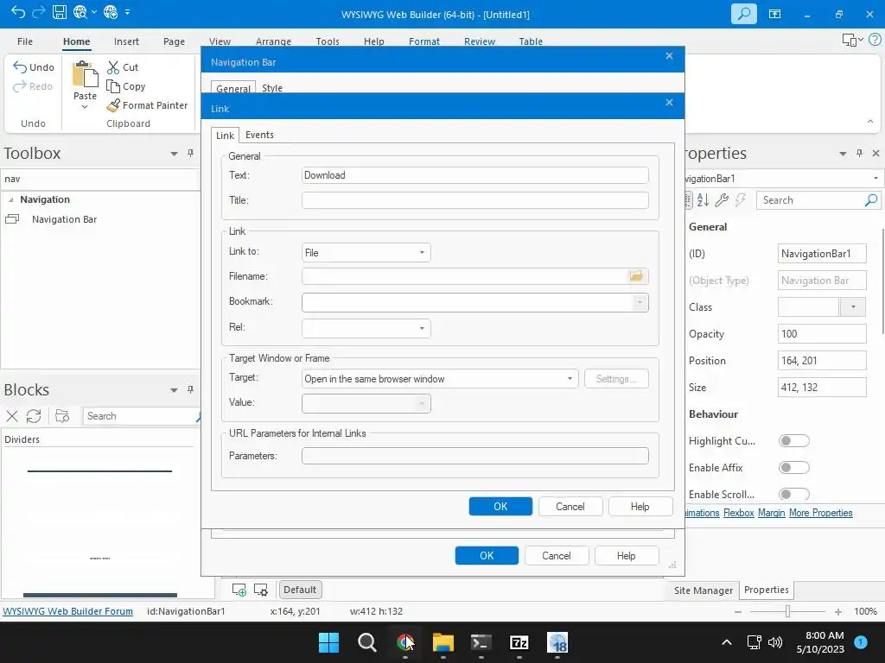Viewport: 885px width, 663px height.
Task: Click the Properties search magnifier icon
Action: (871, 200)
